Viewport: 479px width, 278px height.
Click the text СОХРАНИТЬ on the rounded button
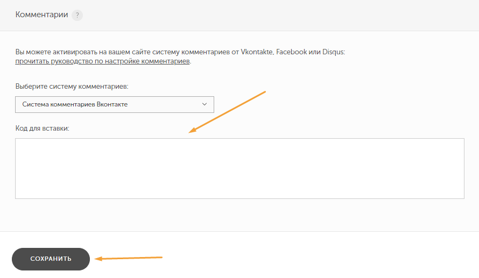(51, 259)
